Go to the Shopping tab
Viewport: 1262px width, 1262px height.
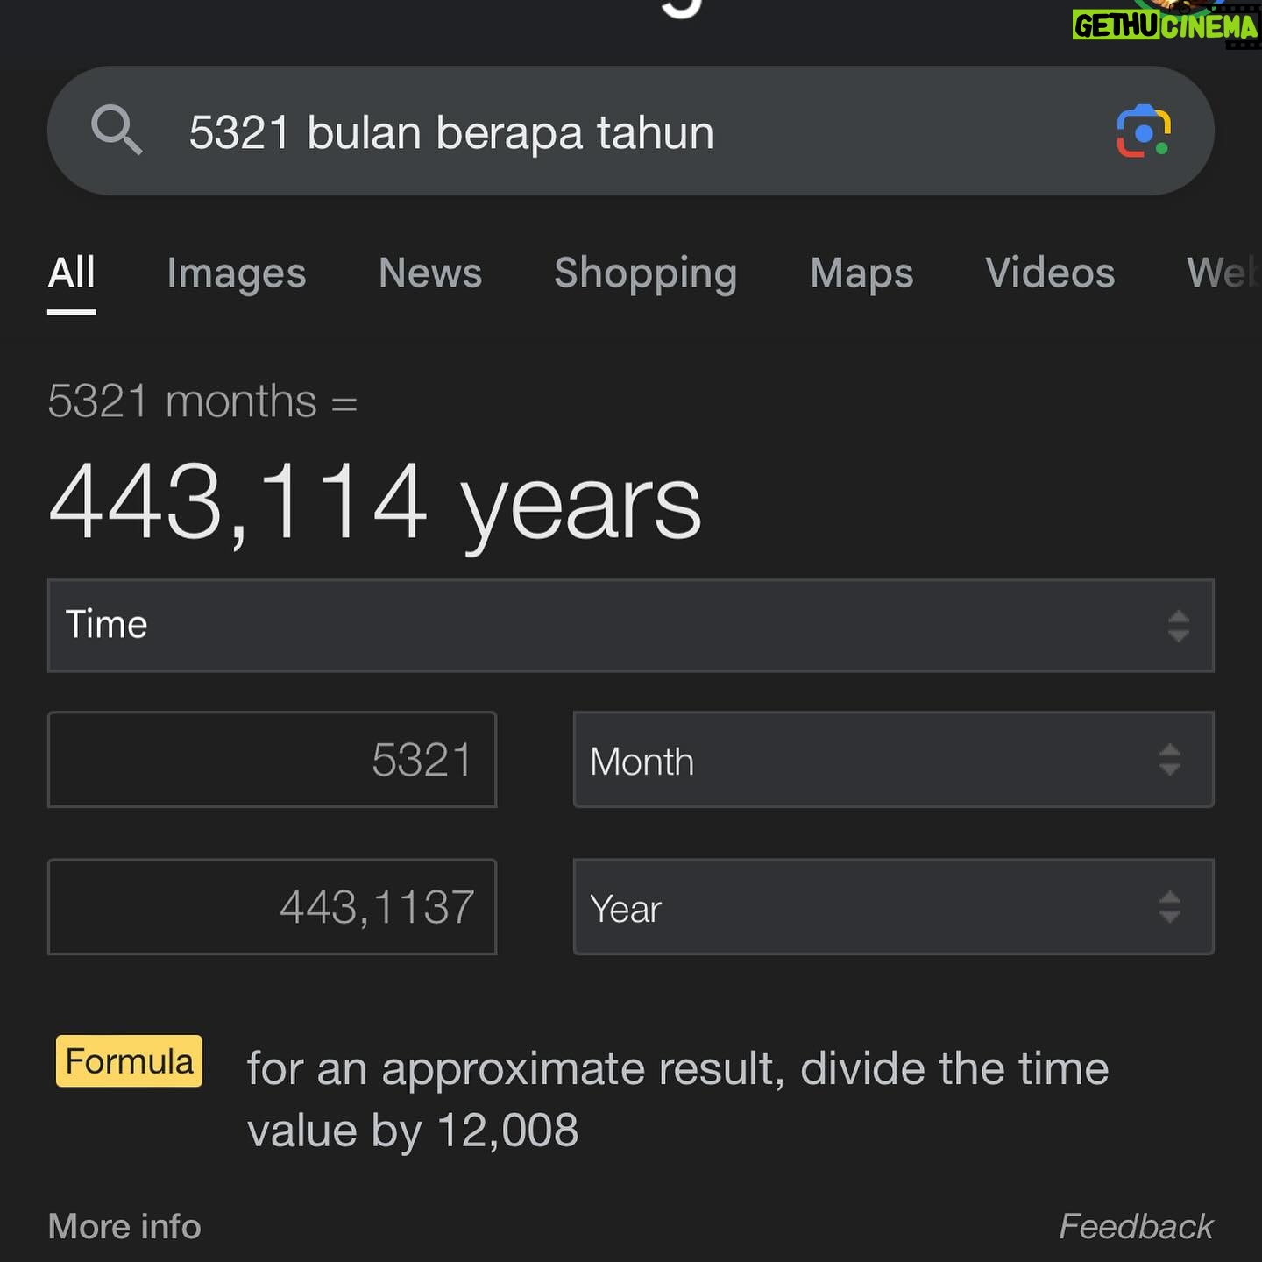point(646,273)
